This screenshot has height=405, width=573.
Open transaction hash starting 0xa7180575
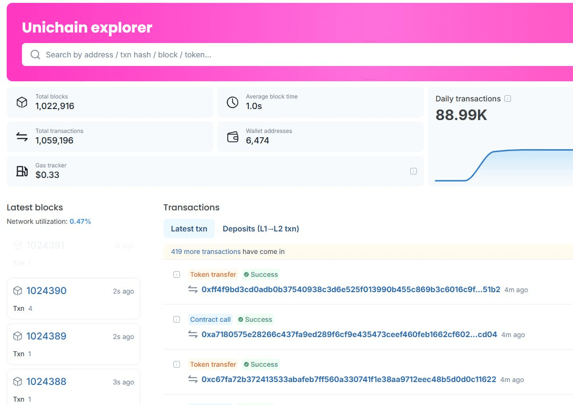point(350,335)
